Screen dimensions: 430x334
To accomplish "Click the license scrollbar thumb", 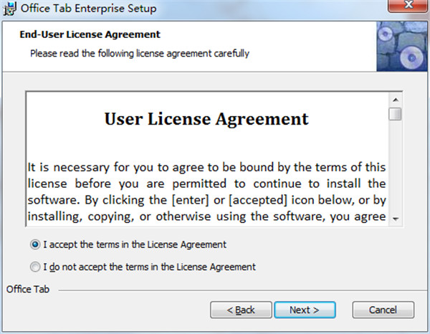I will pyautogui.click(x=395, y=114).
